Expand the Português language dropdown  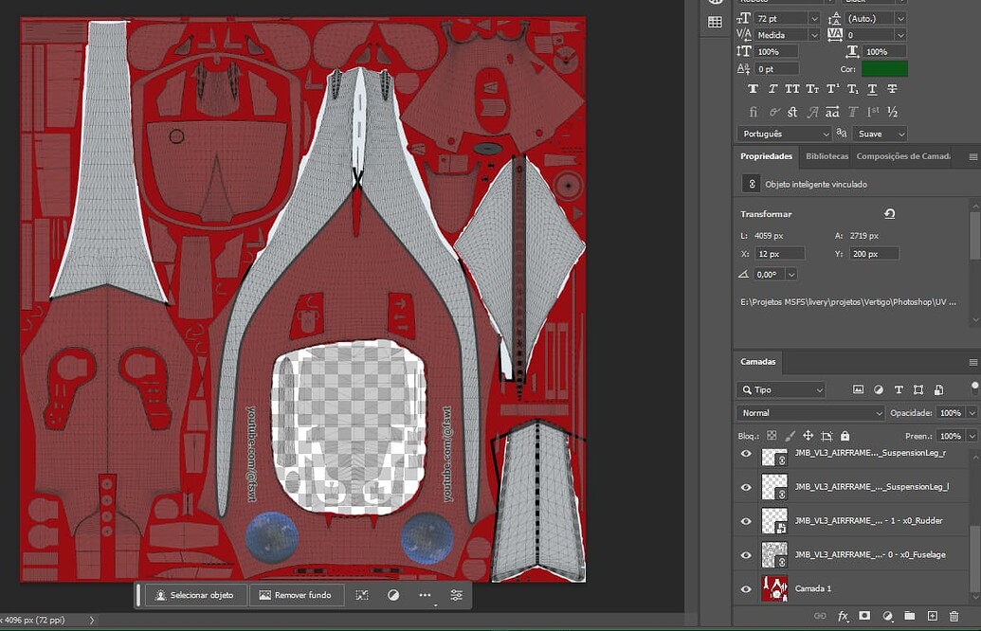pos(784,134)
